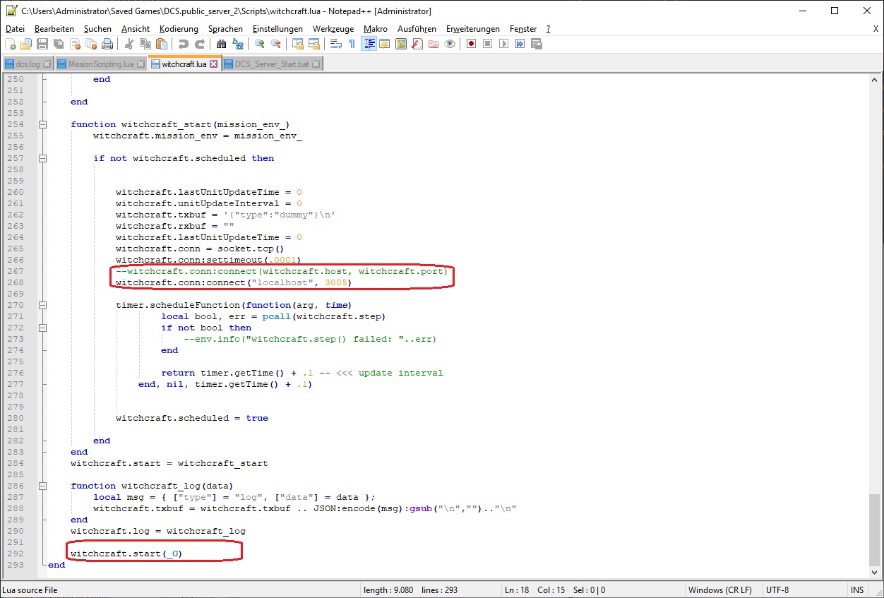Switch to the DCS_Server_Start.bat tab
This screenshot has width=884, height=598.
click(272, 64)
